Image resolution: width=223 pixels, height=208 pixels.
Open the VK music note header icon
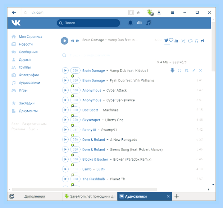click(149, 23)
